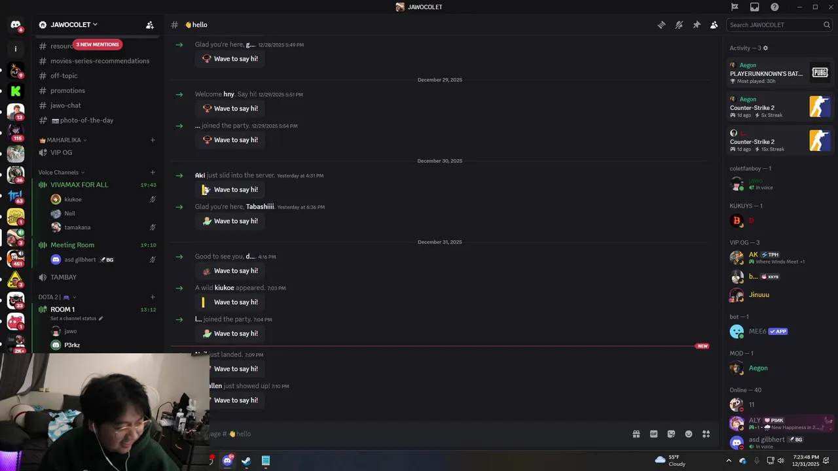Click username Aki in join message
This screenshot has width=838, height=471.
pyautogui.click(x=200, y=175)
